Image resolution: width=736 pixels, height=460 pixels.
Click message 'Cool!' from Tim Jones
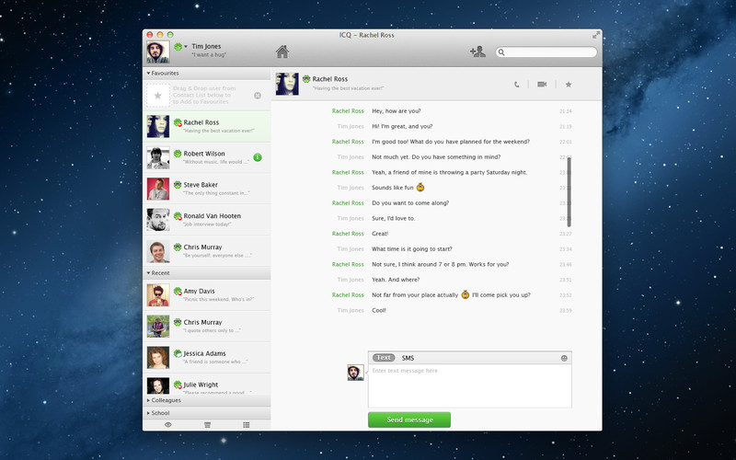[379, 310]
